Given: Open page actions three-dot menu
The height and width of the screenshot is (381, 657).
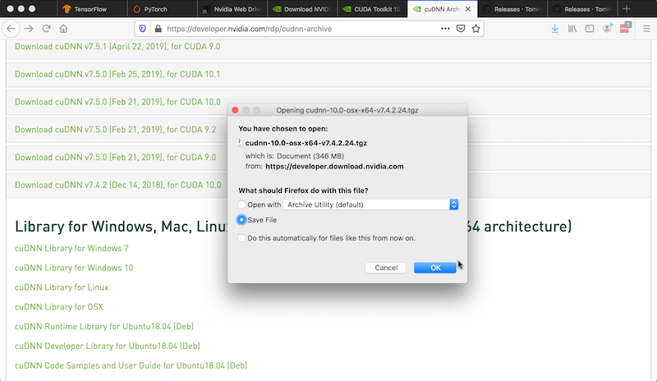Looking at the screenshot, I should [445, 29].
